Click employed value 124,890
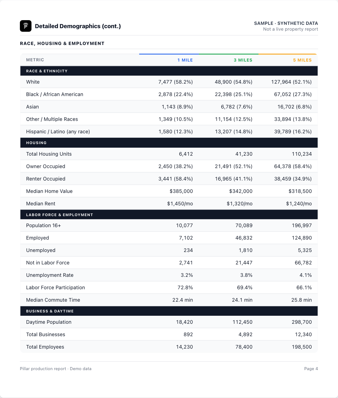Image resolution: width=338 pixels, height=398 pixels. pyautogui.click(x=302, y=238)
